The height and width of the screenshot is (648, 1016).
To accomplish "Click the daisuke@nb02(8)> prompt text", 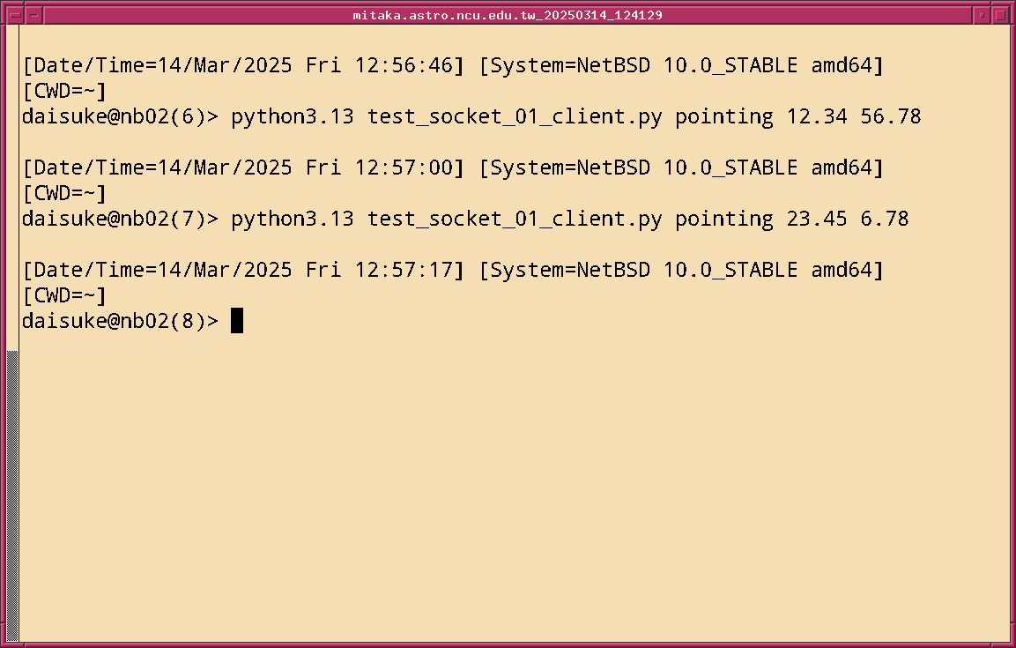I will [x=121, y=321].
